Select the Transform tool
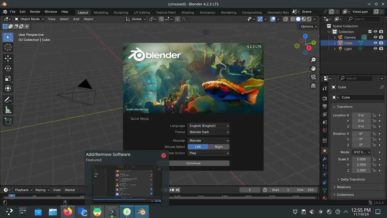Screen dimensions: 387x218 click(x=8, y=88)
